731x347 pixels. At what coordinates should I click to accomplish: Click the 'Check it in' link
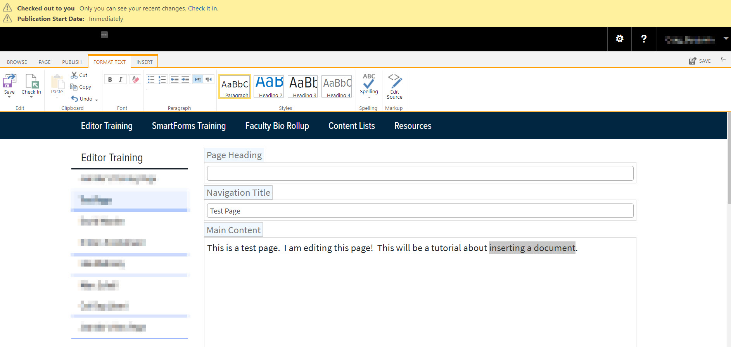click(202, 8)
